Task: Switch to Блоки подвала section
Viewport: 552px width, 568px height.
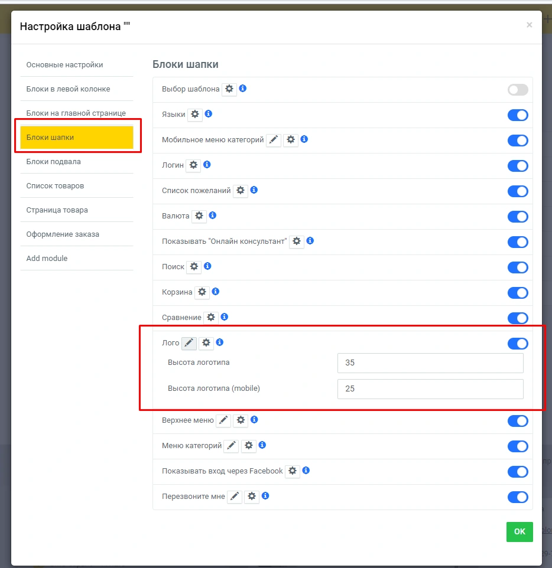Action: click(x=54, y=162)
